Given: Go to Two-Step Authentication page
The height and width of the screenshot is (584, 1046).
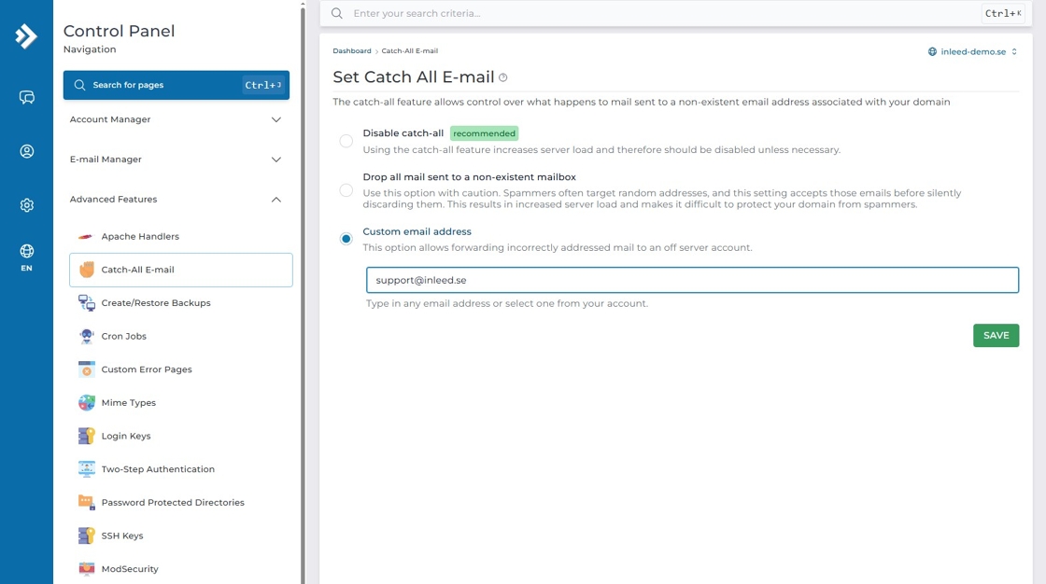Looking at the screenshot, I should coord(157,469).
